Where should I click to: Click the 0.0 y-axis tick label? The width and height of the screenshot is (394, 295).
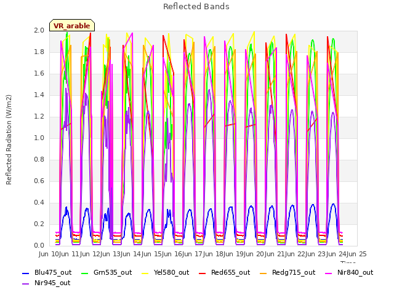point(39,246)
